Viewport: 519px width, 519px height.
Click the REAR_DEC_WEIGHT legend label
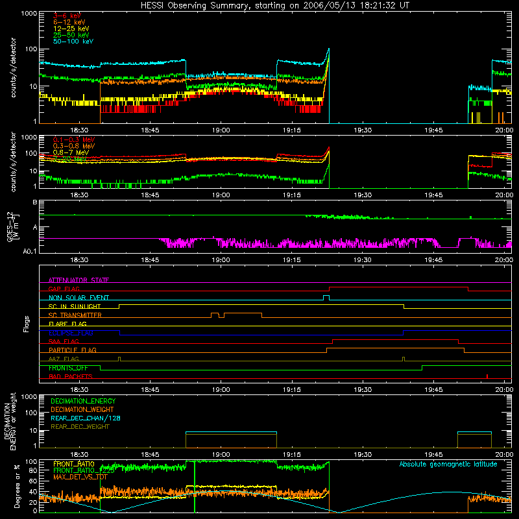click(80, 427)
